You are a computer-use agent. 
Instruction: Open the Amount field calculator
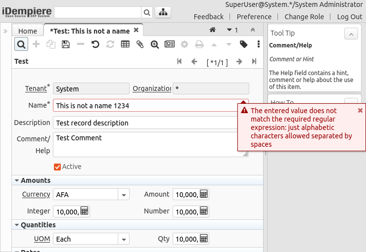click(204, 194)
